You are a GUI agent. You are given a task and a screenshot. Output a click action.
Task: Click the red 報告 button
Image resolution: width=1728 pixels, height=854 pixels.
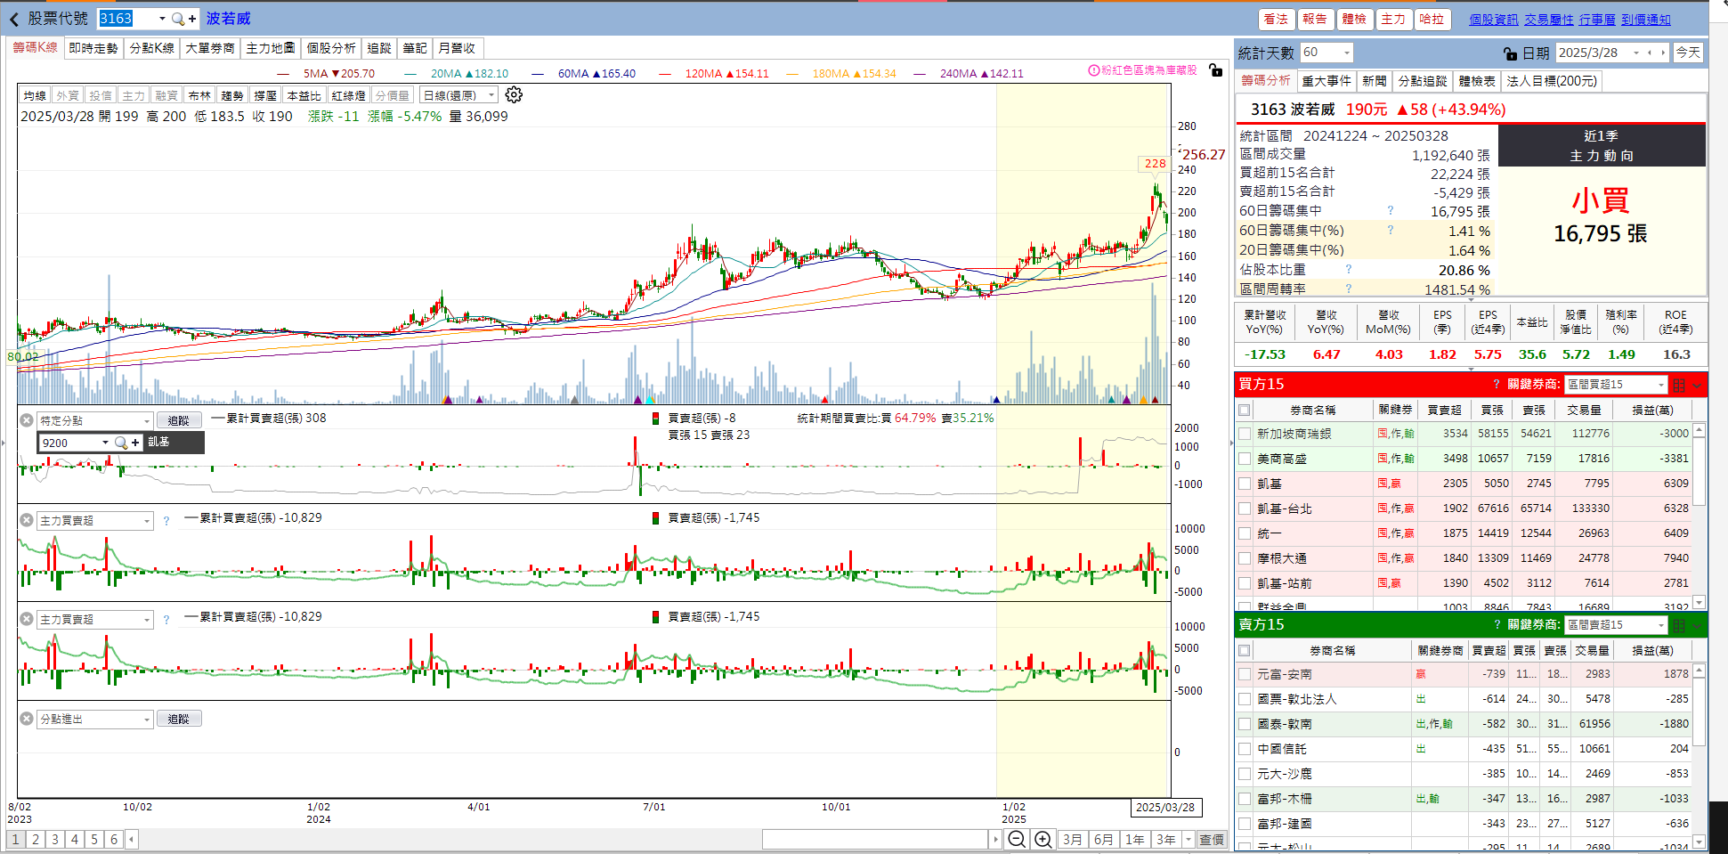tap(1315, 20)
